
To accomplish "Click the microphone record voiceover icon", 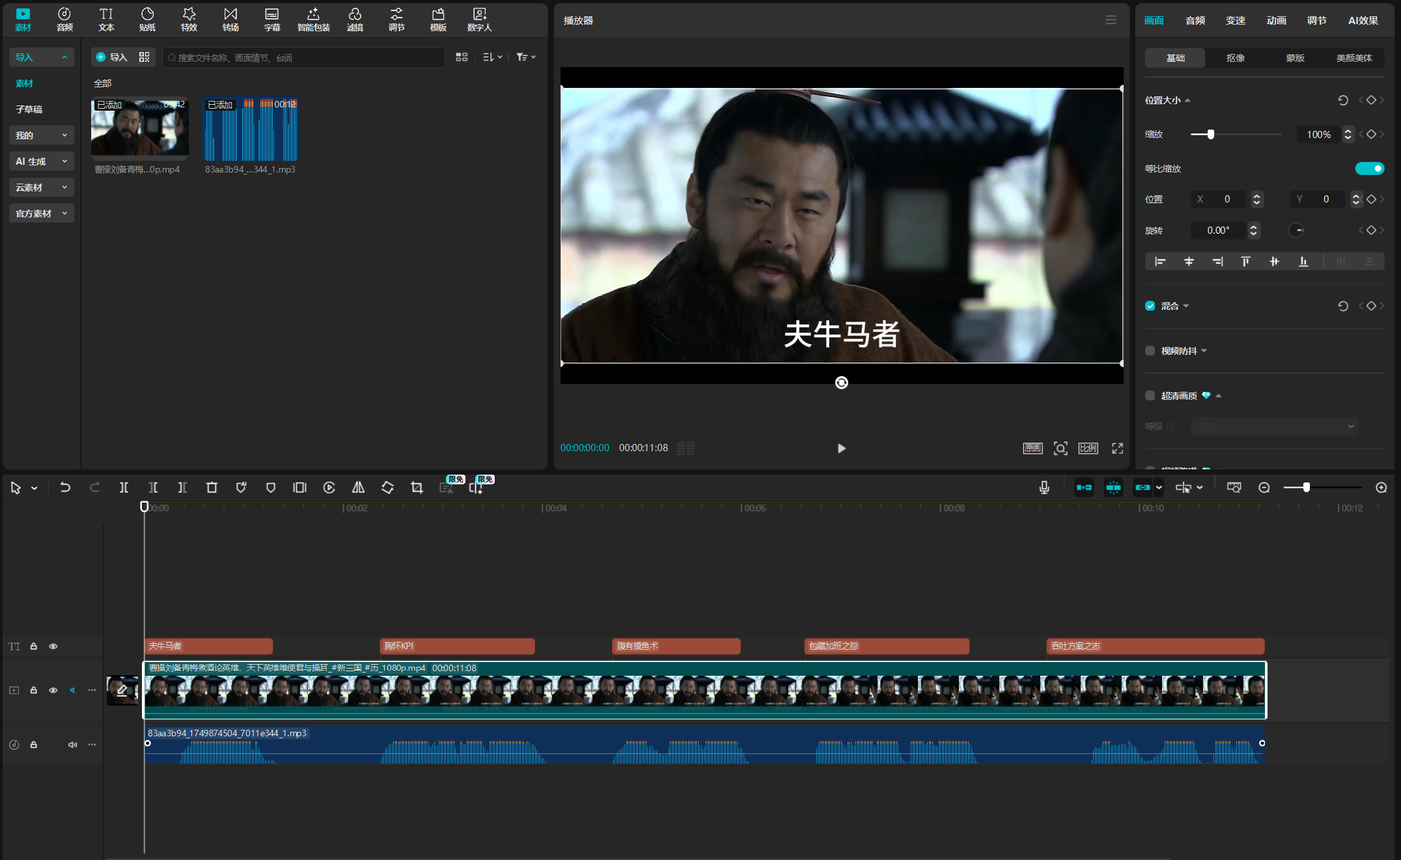I will click(1044, 488).
